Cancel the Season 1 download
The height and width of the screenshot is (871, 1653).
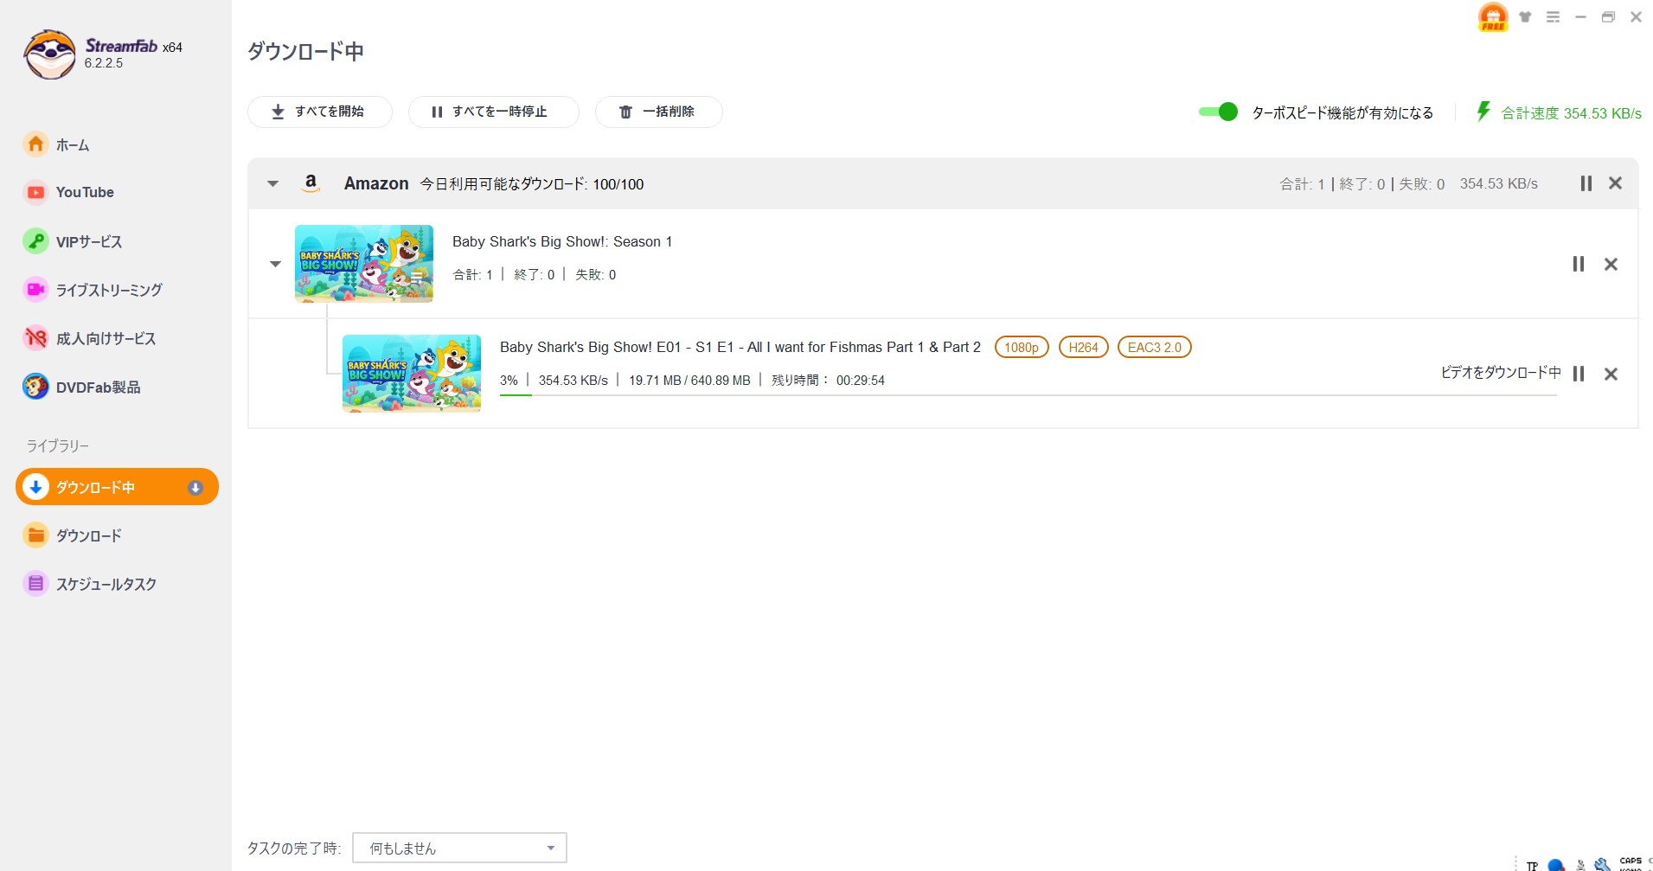(1611, 264)
